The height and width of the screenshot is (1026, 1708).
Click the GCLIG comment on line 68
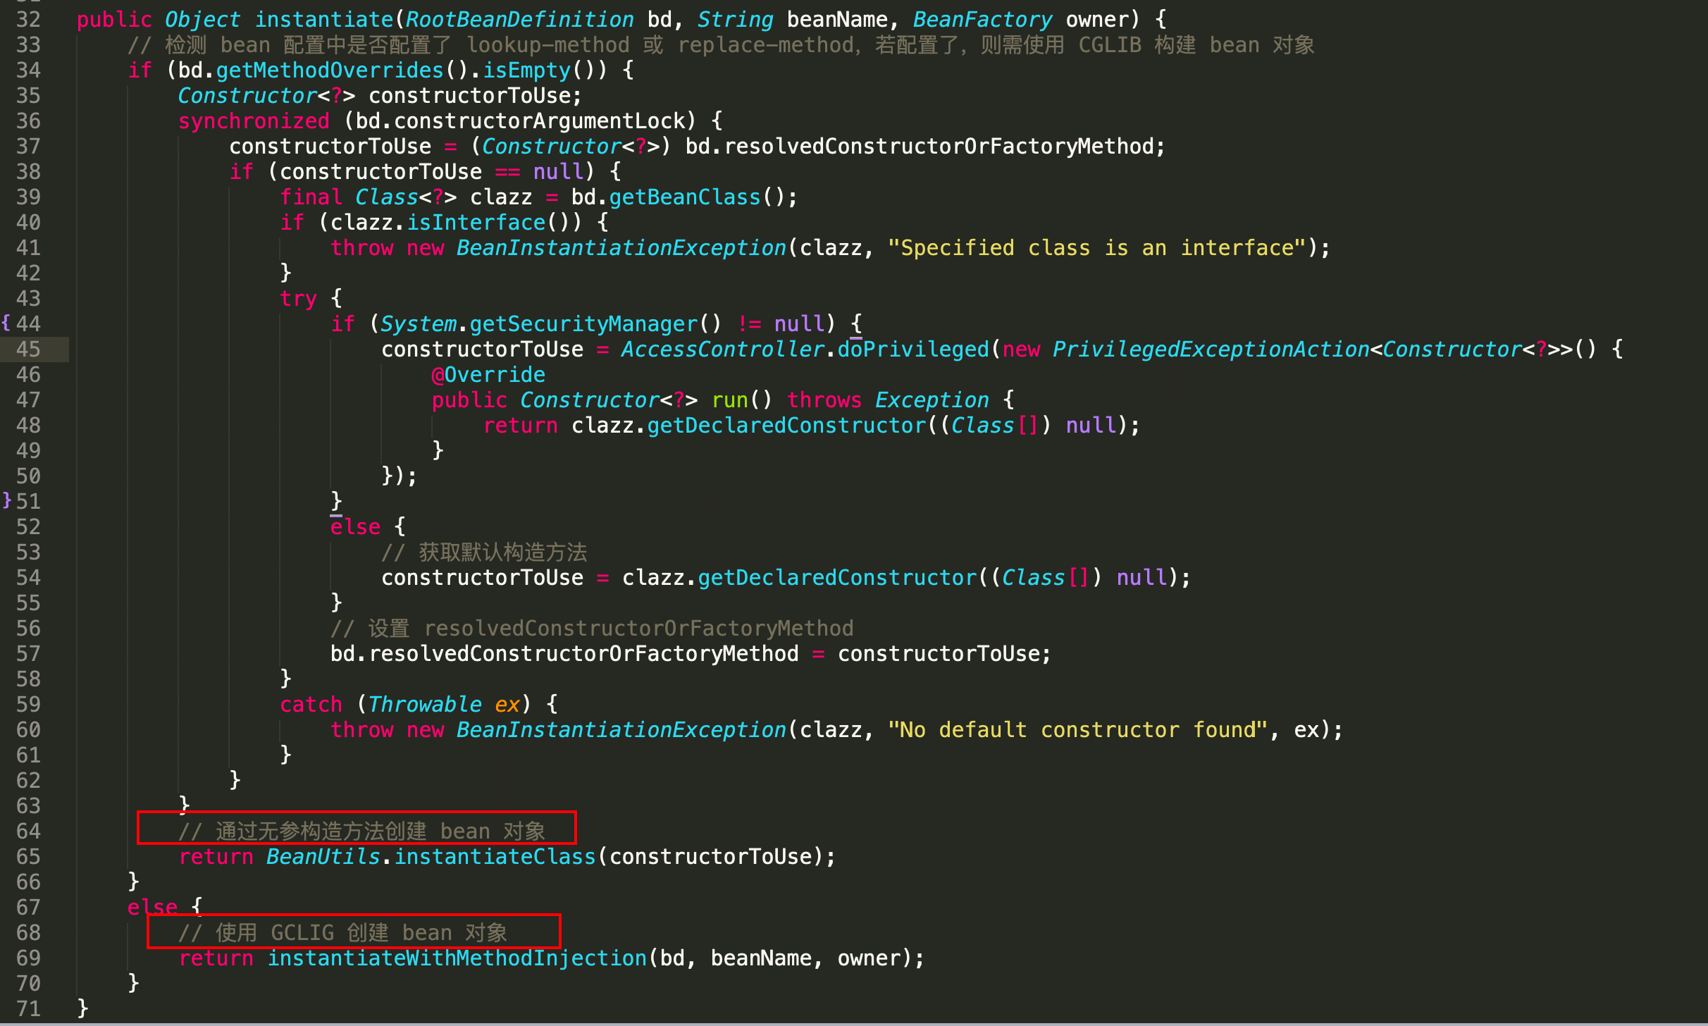tap(343, 932)
